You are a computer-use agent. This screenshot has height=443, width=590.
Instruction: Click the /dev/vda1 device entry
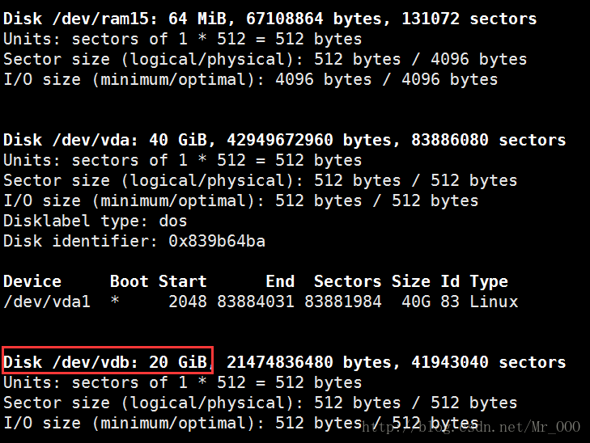pyautogui.click(x=47, y=302)
